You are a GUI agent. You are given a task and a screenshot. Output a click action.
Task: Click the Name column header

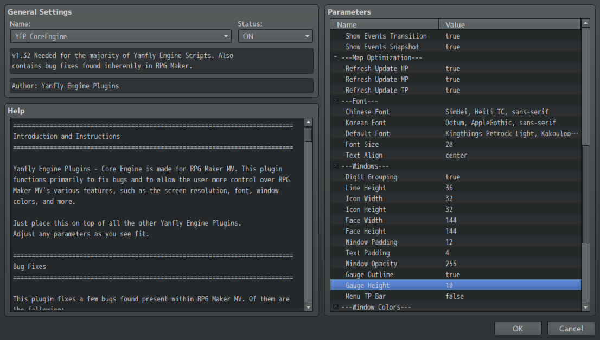tap(385, 24)
